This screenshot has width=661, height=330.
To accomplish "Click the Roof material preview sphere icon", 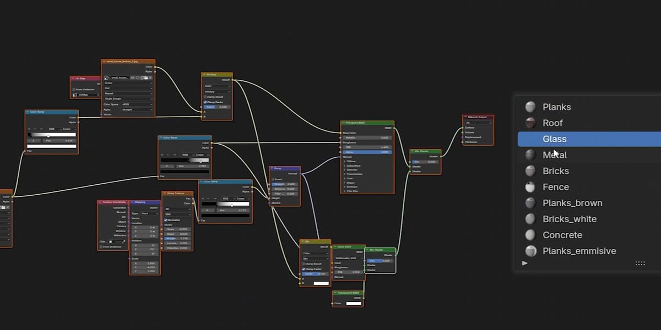I will 530,123.
